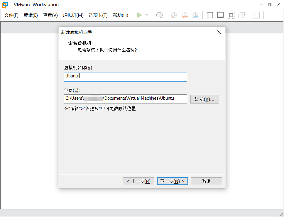Screen dimensions: 284x217
Task: Open the power options dropdown arrow beside play
Action: pos(147,15)
